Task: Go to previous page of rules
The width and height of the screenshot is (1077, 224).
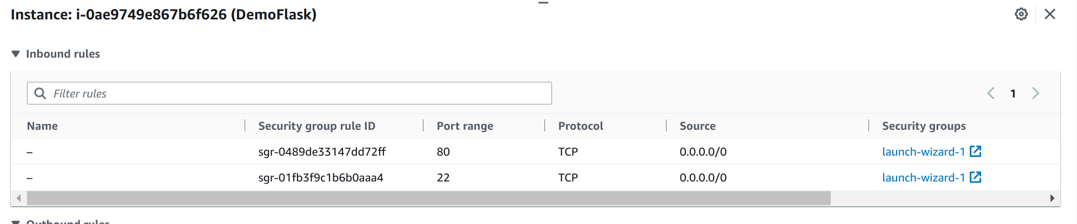Action: tap(991, 93)
